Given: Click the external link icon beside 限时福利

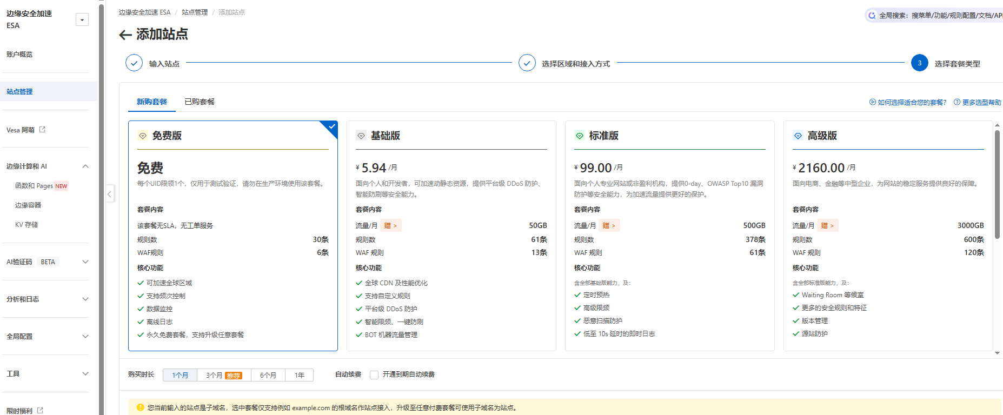Looking at the screenshot, I should click(40, 411).
